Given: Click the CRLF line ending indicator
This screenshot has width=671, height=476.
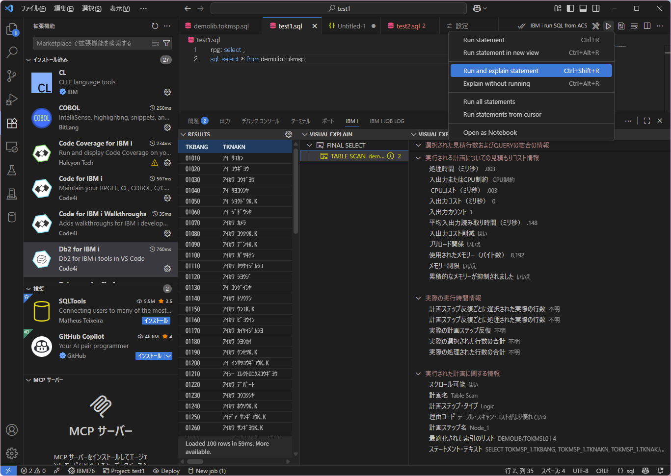Looking at the screenshot, I should click(602, 471).
